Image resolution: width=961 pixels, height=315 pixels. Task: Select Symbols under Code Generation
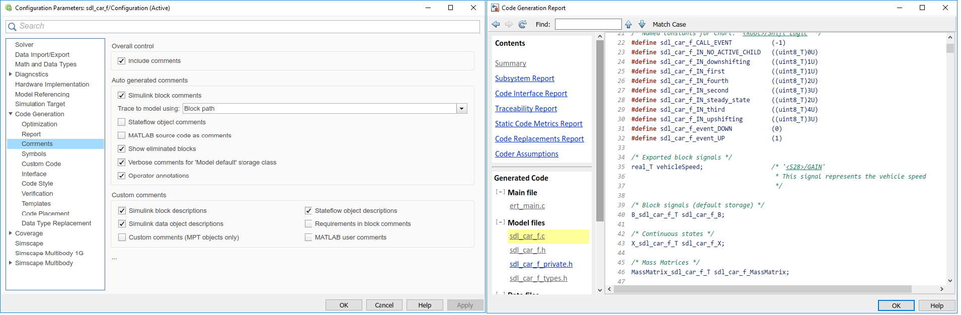34,154
